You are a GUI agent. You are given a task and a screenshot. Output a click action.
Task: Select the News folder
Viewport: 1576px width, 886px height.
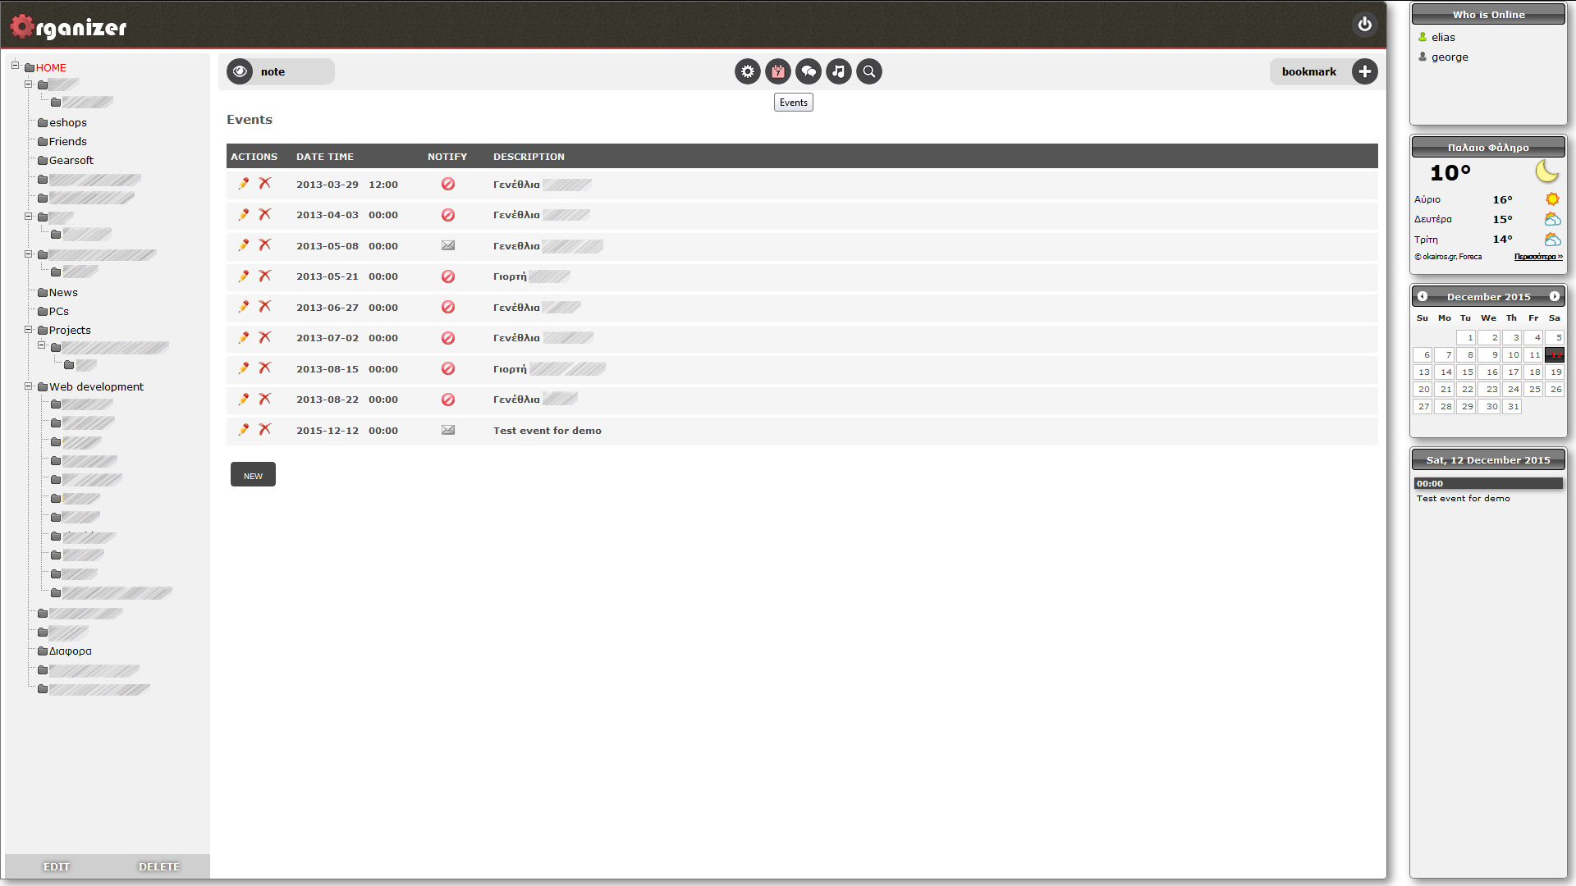pyautogui.click(x=63, y=292)
